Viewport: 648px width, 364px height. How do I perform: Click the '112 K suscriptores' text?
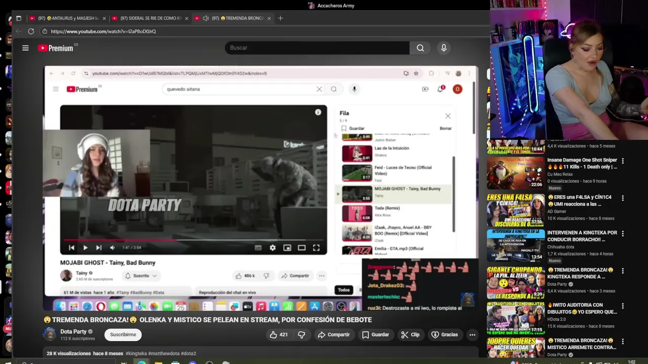(x=77, y=339)
